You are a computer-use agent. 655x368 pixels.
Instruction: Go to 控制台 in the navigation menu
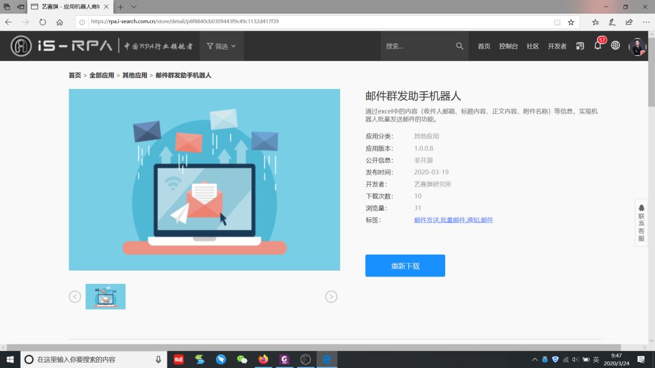(508, 46)
